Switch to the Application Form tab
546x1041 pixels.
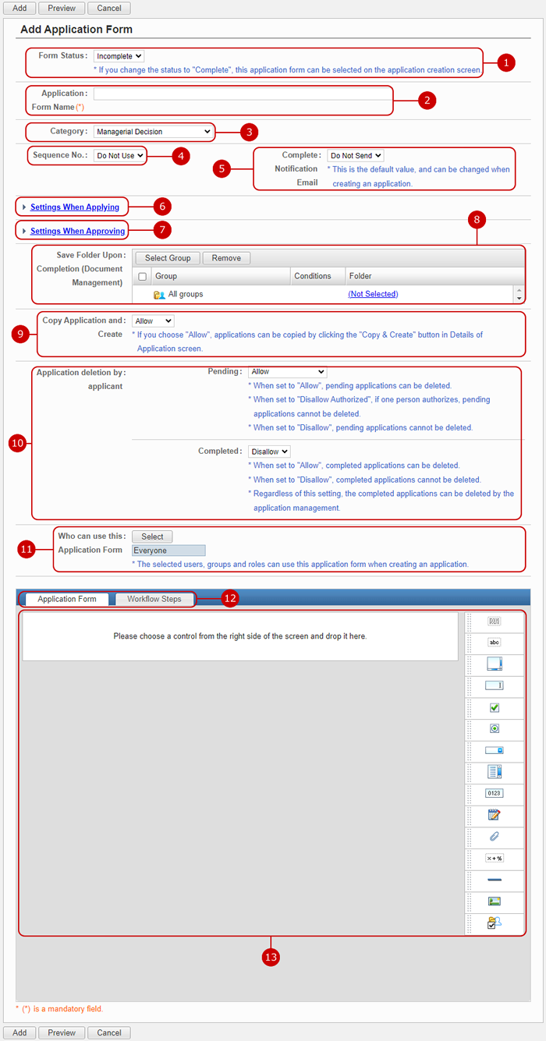(67, 599)
